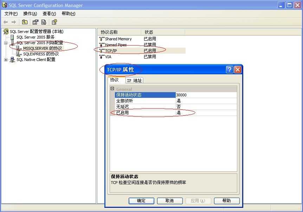The width and height of the screenshot is (303, 212).
Task: Click the 确定 button
Action: (141, 201)
